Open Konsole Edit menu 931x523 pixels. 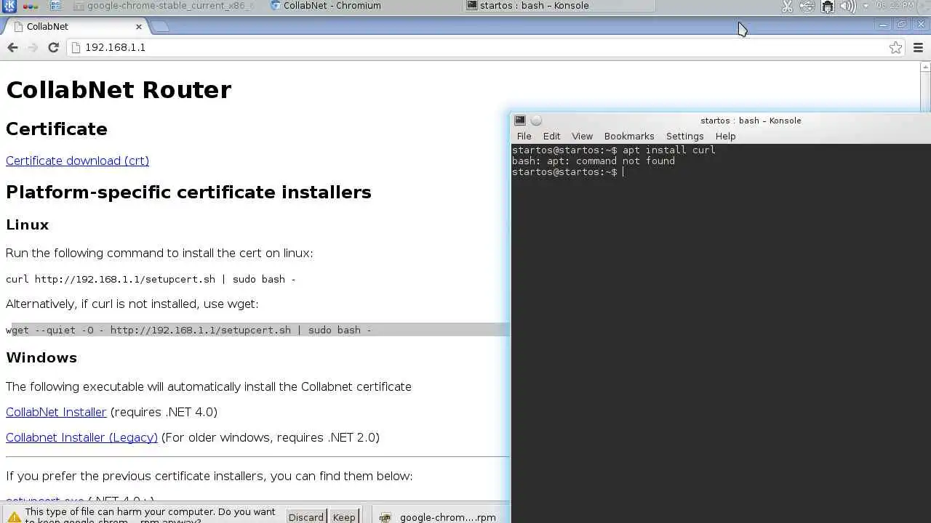click(551, 136)
